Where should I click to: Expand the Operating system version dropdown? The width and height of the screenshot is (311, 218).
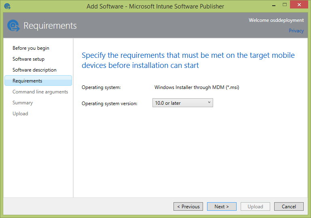tap(183, 103)
